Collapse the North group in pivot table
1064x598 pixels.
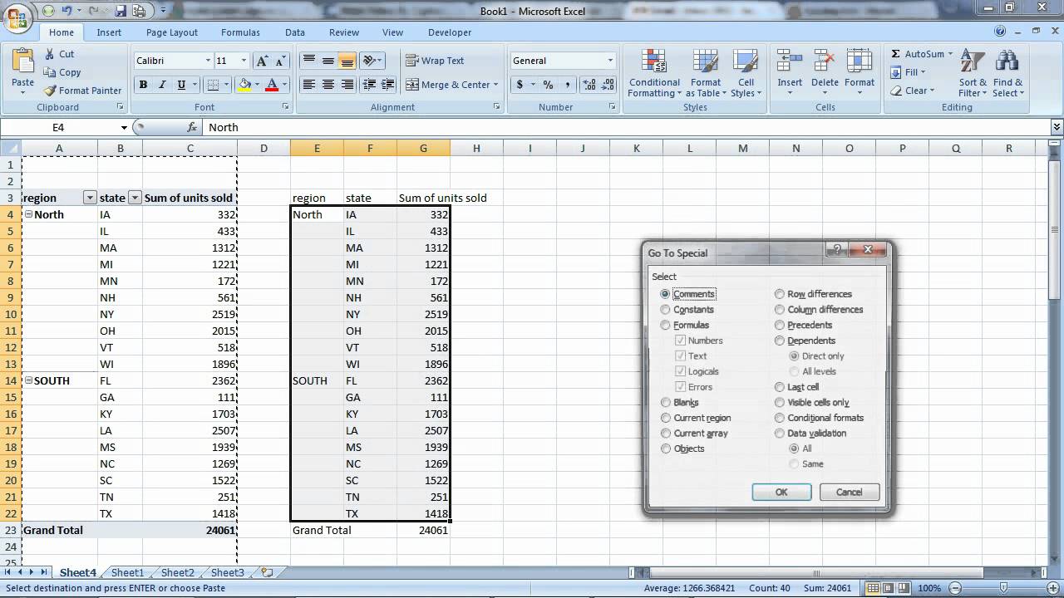[28, 214]
